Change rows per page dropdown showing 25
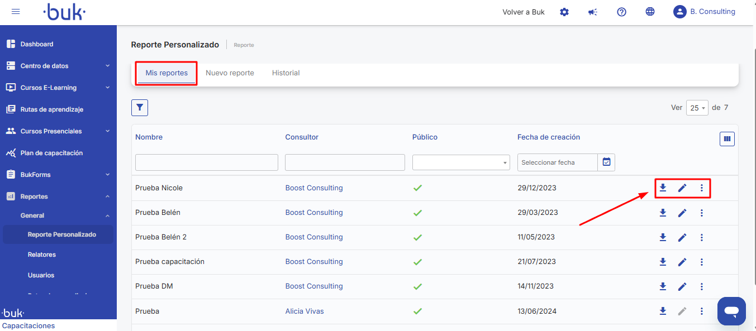The image size is (756, 331). [x=697, y=108]
